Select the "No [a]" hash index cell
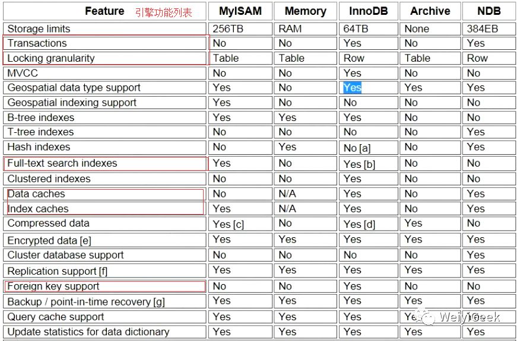 tap(357, 148)
